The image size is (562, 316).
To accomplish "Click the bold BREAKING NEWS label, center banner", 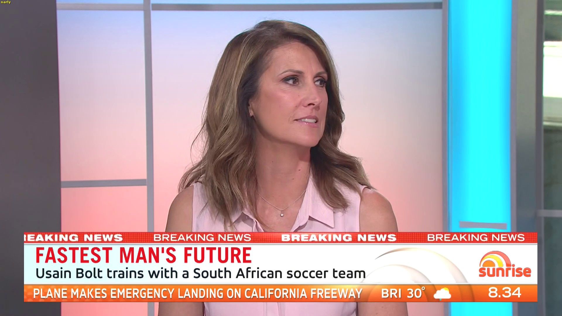I will click(x=339, y=238).
